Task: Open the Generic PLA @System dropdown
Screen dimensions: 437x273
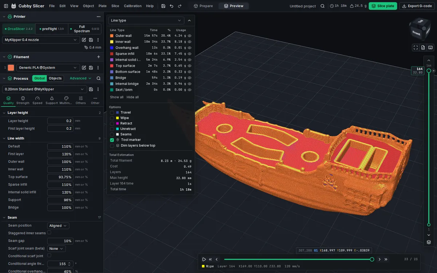Action: tap(48, 68)
